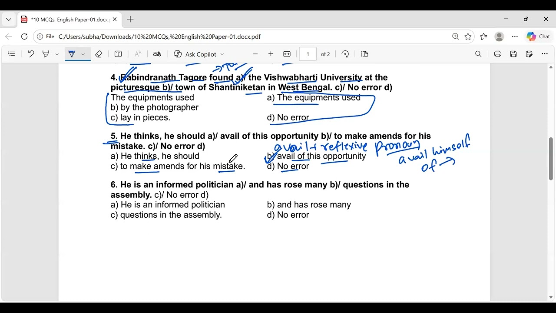Click 'b) by the photographer' text
This screenshot has height=313, width=556.
click(x=155, y=107)
